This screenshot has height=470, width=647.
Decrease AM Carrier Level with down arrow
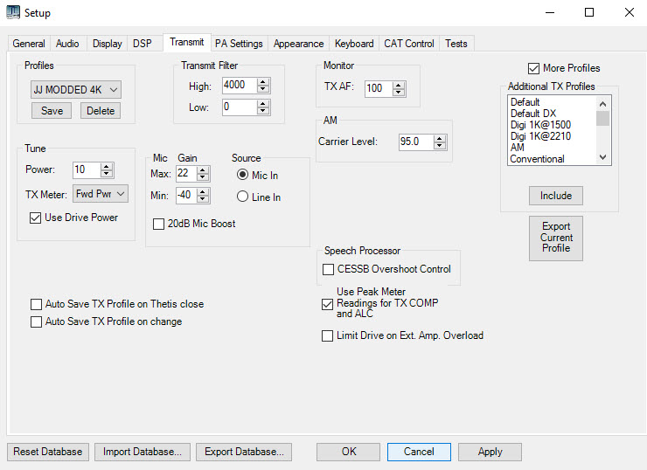pos(439,145)
